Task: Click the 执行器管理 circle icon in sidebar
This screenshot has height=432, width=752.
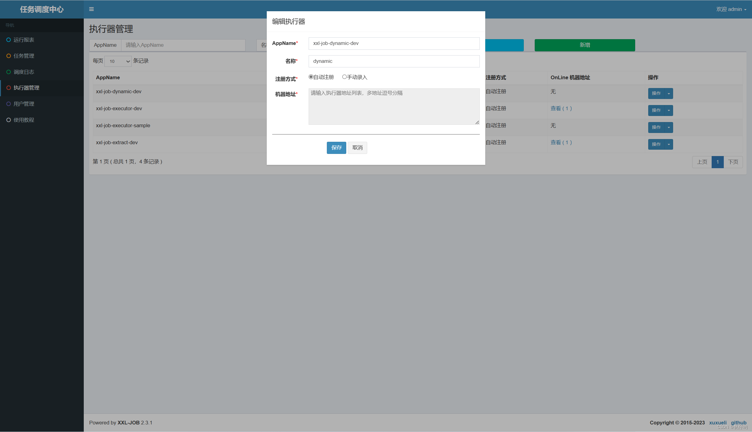Action: [8, 88]
